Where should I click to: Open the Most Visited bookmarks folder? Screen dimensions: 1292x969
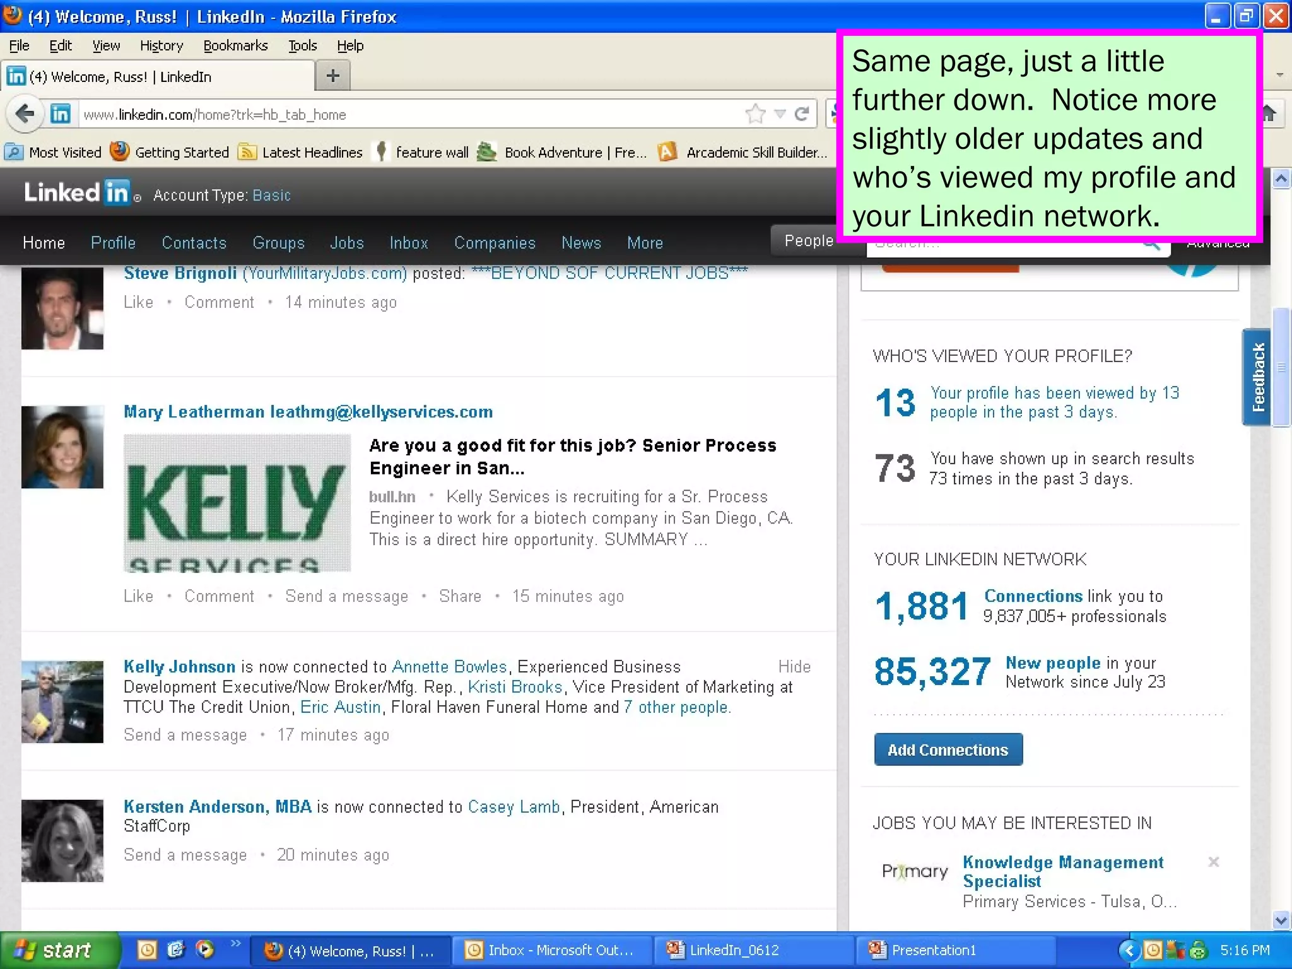[x=53, y=152]
